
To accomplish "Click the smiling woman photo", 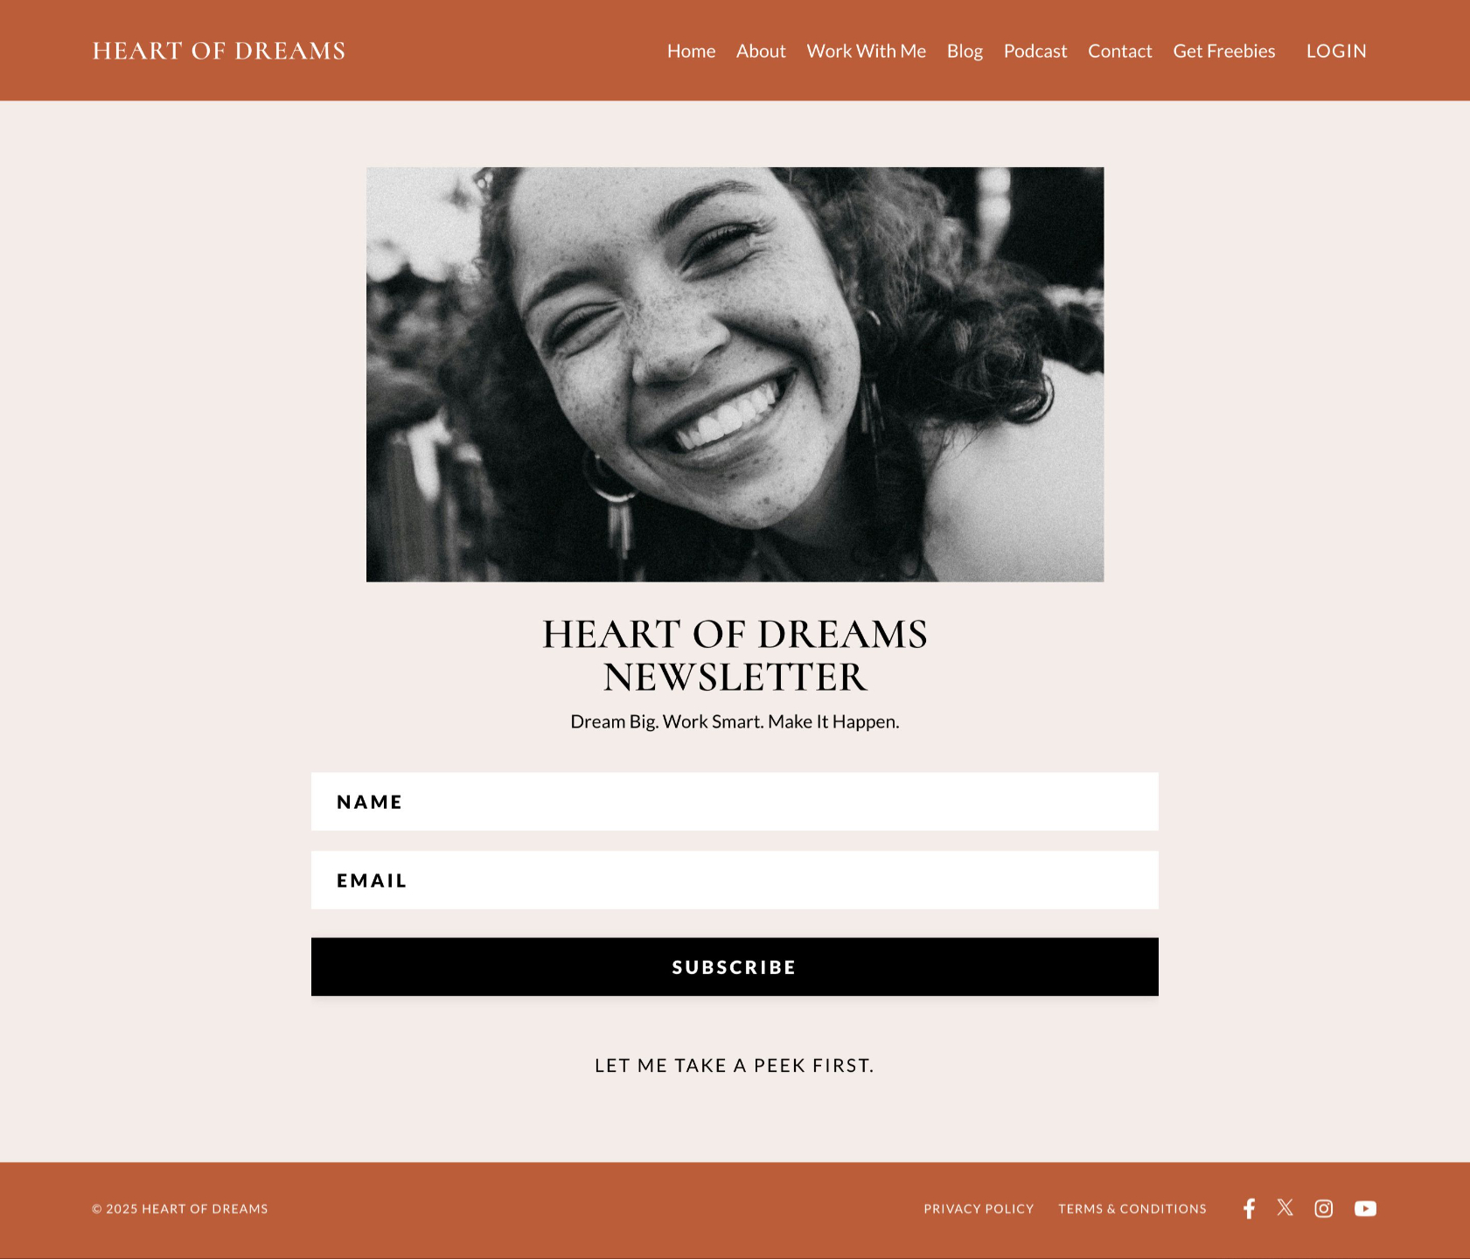I will (x=735, y=374).
